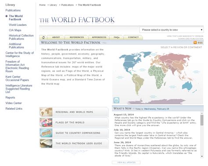Viewport: 208px width, 166px height.
Task: Click the What's New scrollbar down arrow
Action: (202, 156)
